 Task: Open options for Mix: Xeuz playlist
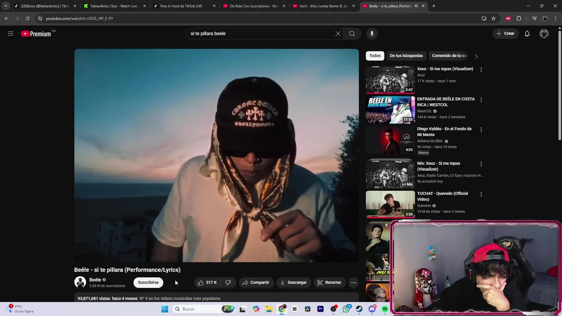click(481, 164)
